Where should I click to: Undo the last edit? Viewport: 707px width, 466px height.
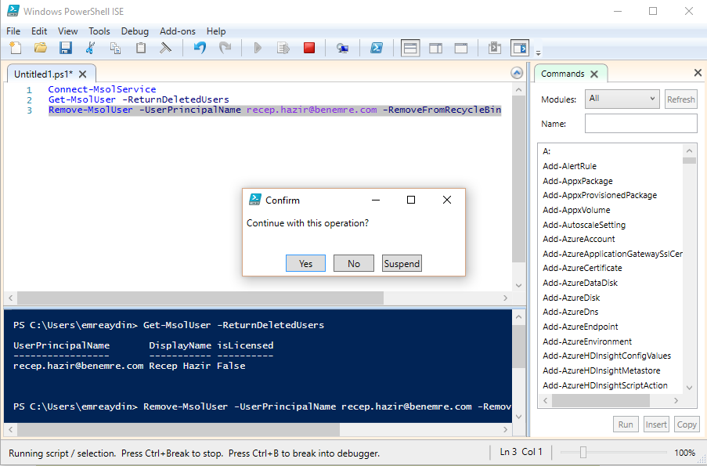pos(200,48)
